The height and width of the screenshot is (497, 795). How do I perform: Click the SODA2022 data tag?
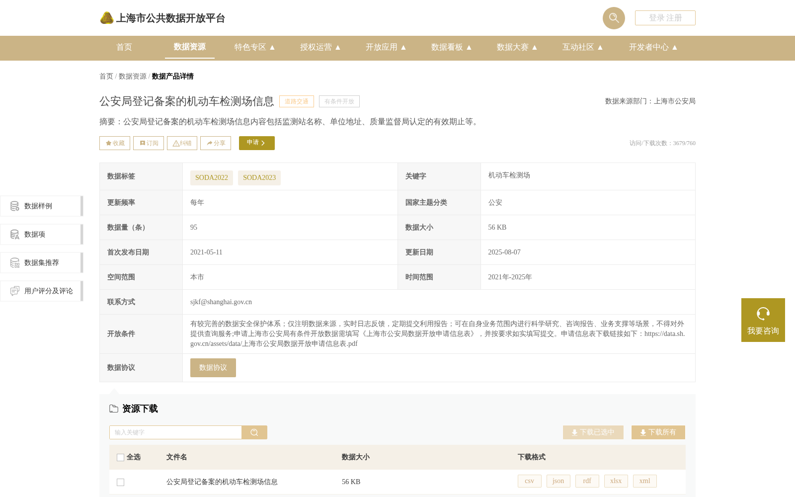[212, 178]
